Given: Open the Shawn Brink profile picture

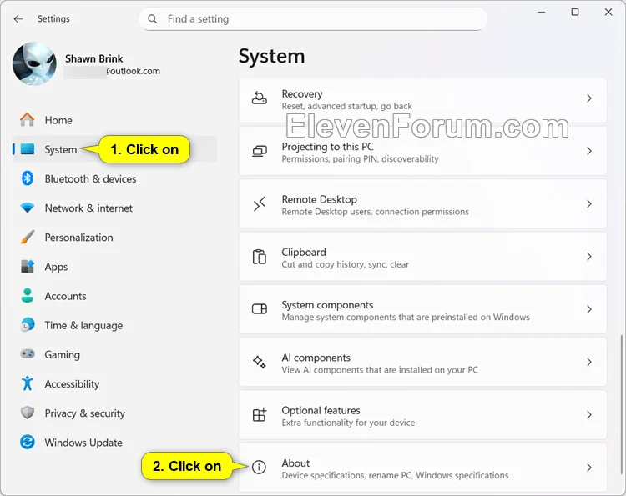Looking at the screenshot, I should click(x=35, y=64).
